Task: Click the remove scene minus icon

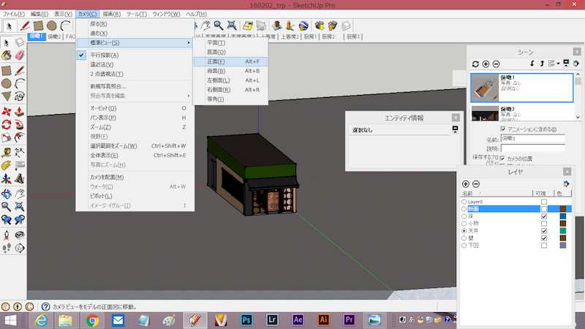Action: (x=496, y=64)
